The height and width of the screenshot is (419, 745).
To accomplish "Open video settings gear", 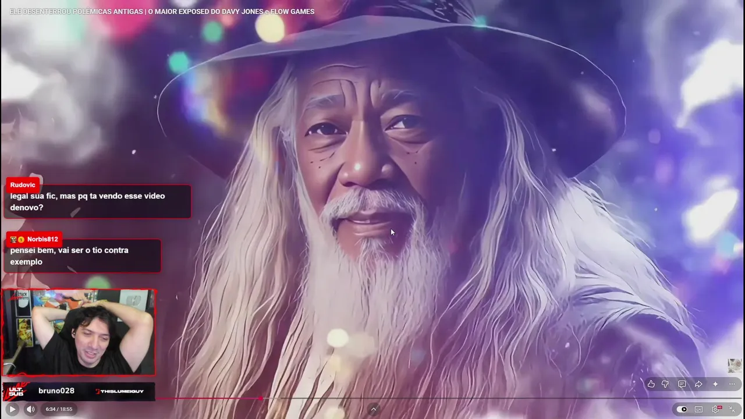I will click(716, 409).
